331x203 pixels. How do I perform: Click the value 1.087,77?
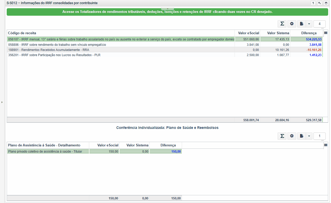[x=283, y=55]
